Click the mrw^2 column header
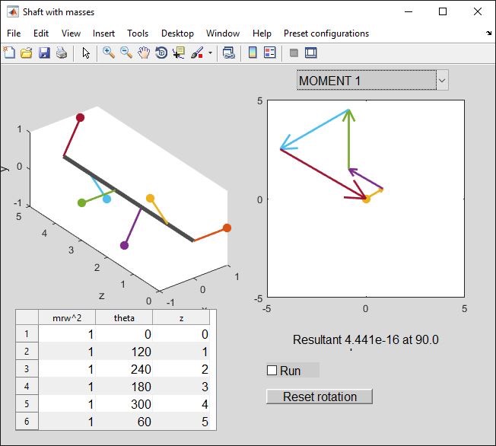This screenshot has height=446, width=496. click(67, 317)
